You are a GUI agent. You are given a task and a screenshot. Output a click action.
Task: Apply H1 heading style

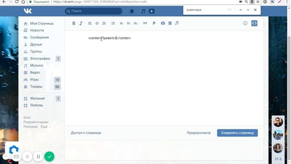click(x=121, y=23)
